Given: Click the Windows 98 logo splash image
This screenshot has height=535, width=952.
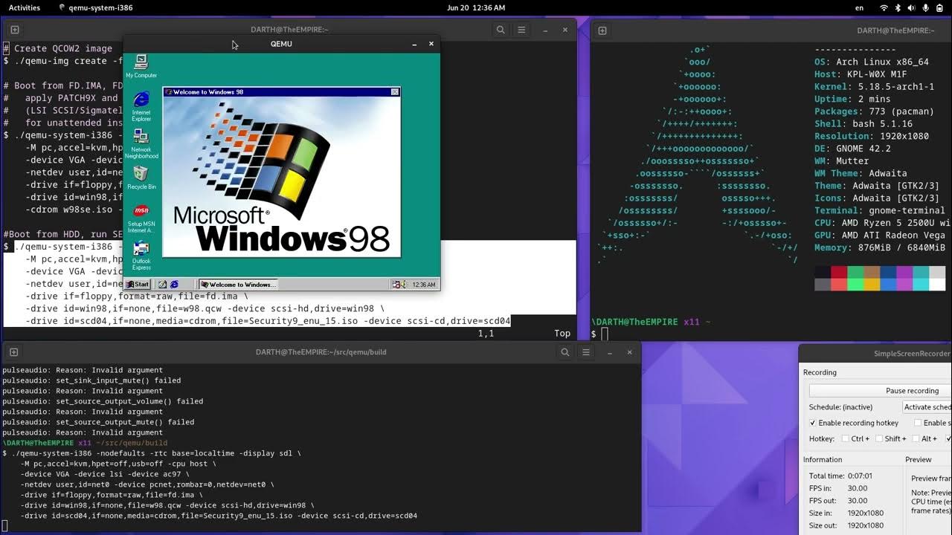Looking at the screenshot, I should point(282,177).
